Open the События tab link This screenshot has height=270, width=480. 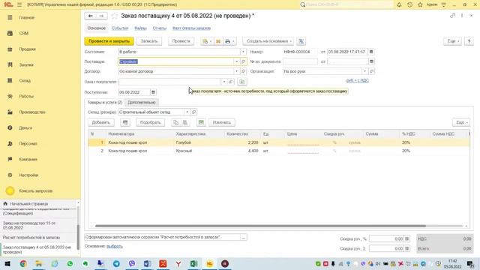click(120, 28)
